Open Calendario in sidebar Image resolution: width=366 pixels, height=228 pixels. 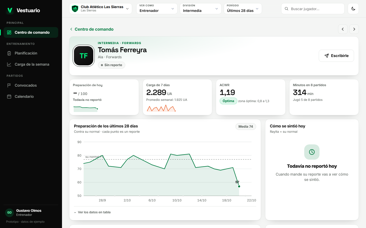(x=31, y=97)
